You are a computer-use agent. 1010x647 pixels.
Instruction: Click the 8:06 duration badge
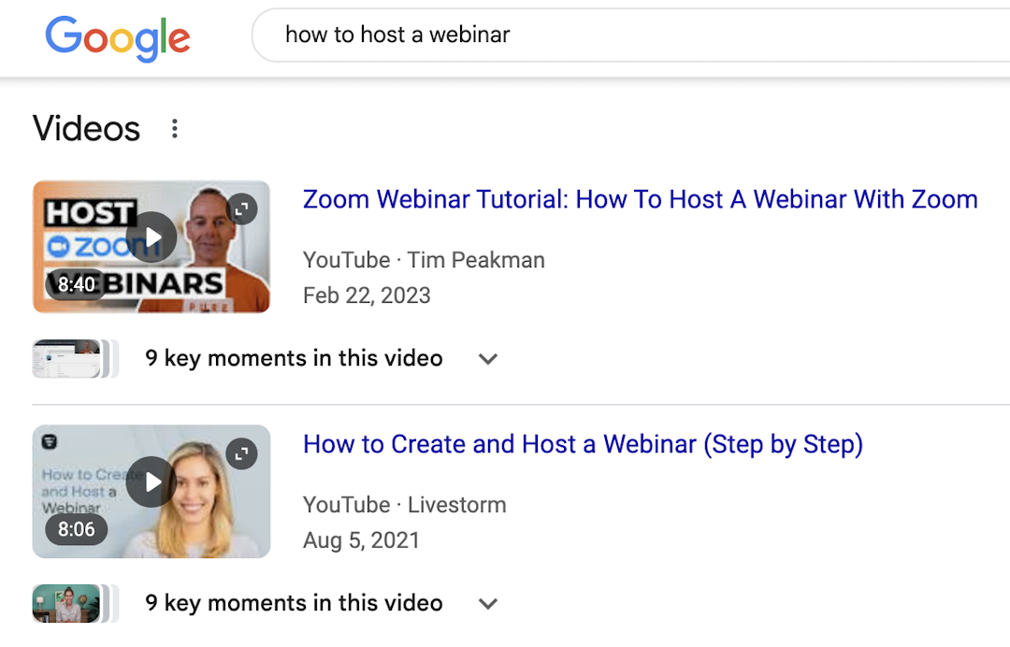(76, 529)
